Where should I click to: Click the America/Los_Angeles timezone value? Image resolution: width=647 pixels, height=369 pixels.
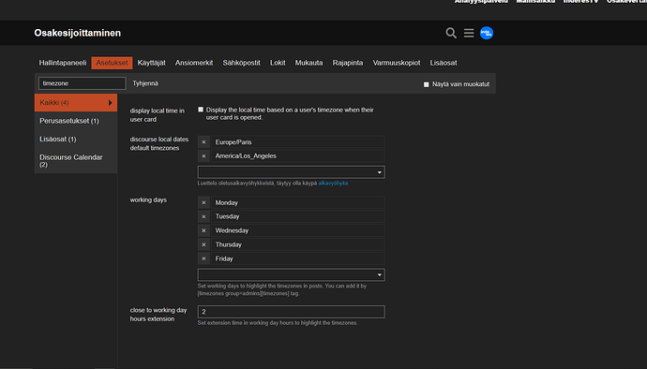pyautogui.click(x=298, y=156)
